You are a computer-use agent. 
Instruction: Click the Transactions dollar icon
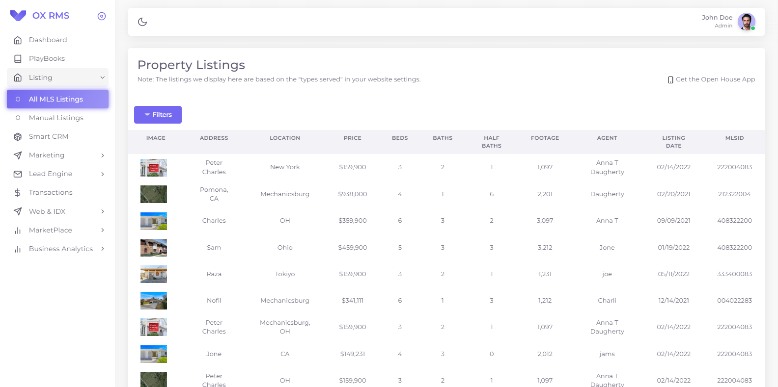[18, 193]
